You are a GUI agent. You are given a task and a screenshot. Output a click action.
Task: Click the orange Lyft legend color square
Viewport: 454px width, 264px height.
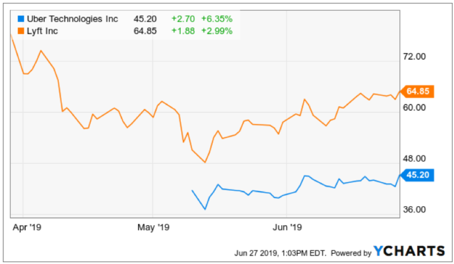(x=20, y=31)
